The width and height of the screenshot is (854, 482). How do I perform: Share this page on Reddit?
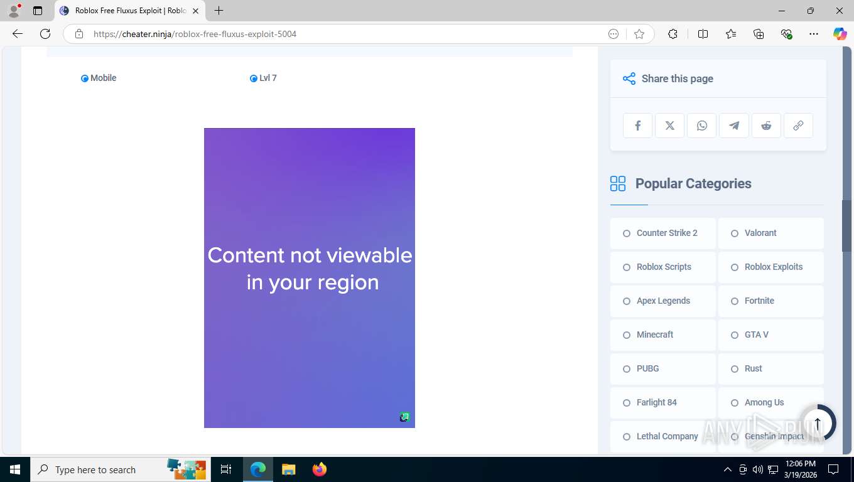(766, 126)
